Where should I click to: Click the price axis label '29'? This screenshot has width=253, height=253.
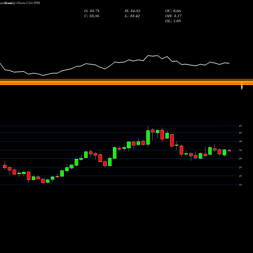[x=240, y=158]
